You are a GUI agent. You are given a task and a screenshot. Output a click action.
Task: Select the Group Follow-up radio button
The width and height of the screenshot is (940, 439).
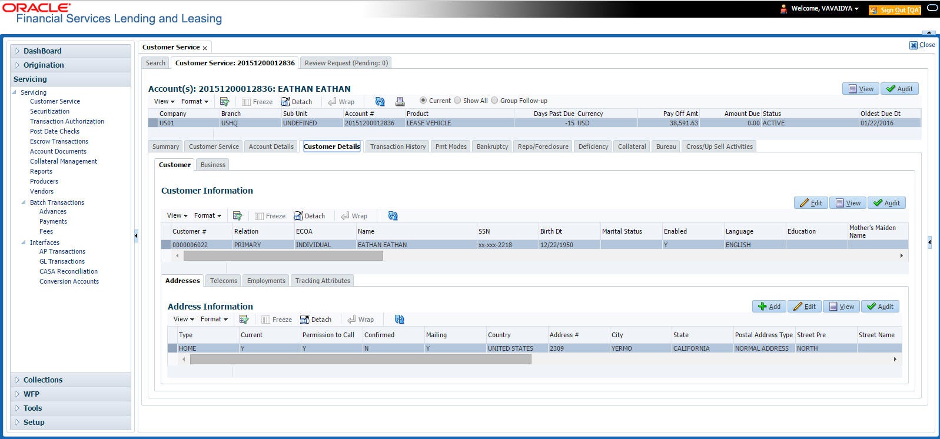494,101
